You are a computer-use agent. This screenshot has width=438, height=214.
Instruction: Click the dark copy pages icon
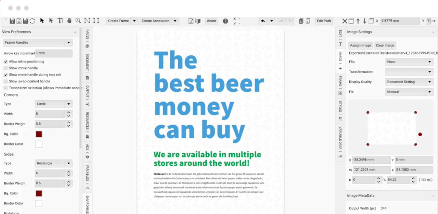point(301,21)
